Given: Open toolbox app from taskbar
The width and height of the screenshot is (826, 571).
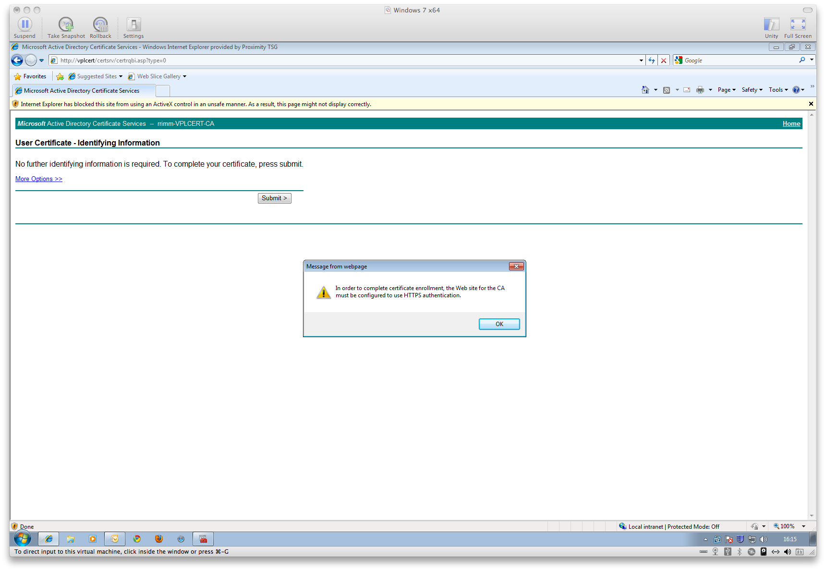Looking at the screenshot, I should [x=203, y=539].
